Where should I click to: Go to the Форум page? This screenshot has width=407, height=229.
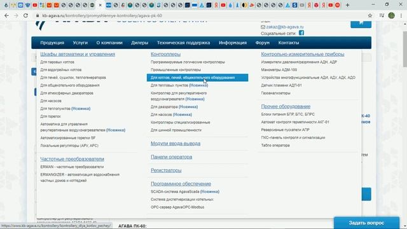coord(262,43)
